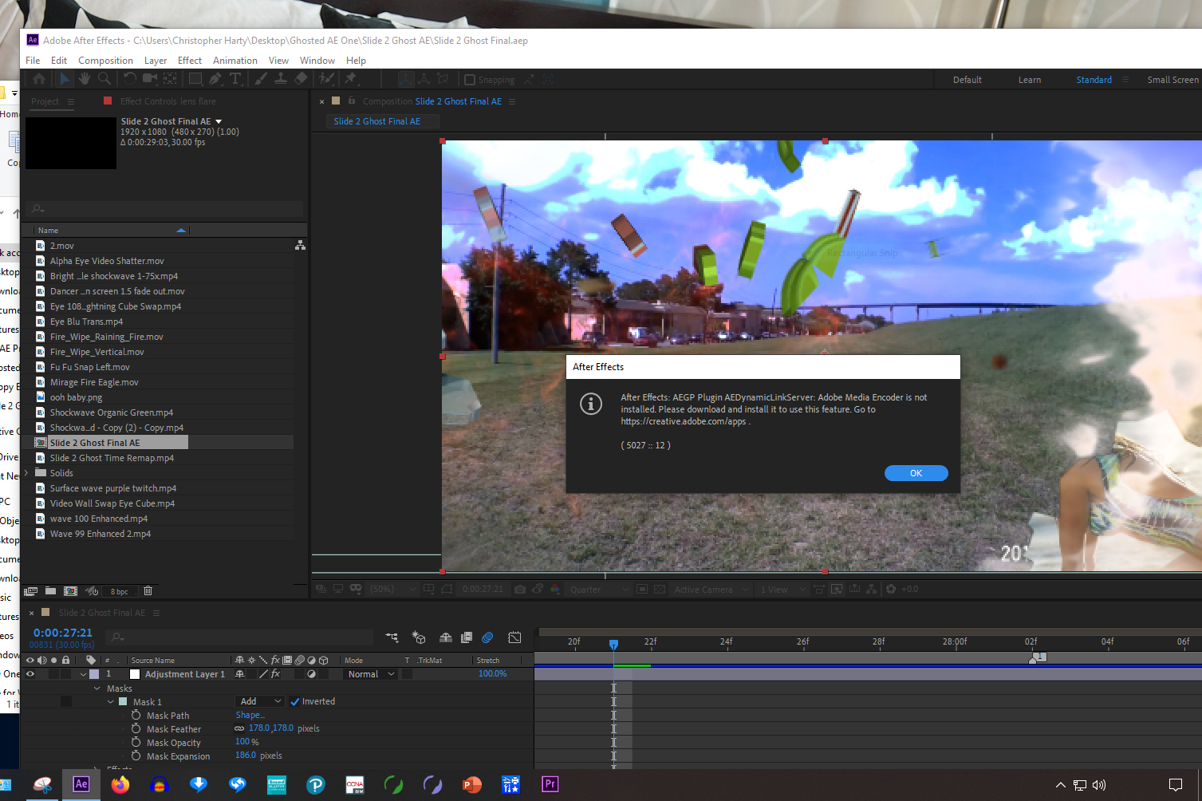Enable Snapping in the toolbar

coord(469,79)
